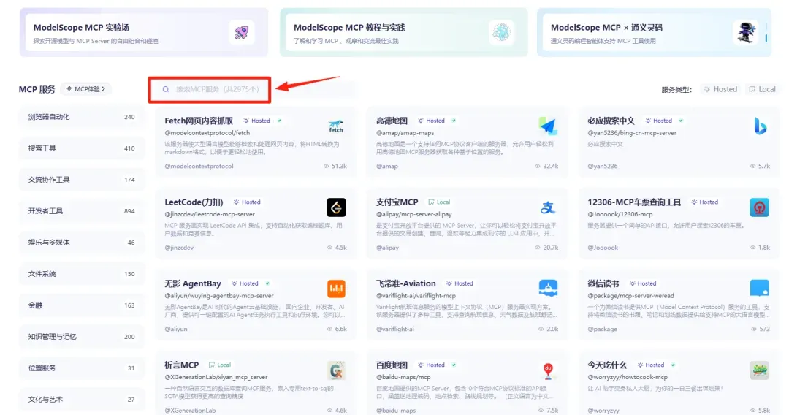Select the 娱乐与多媒体 category

(x=82, y=243)
